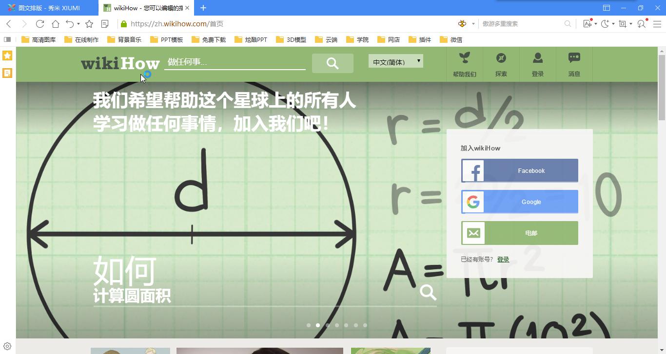Click the second carousel dot
The width and height of the screenshot is (666, 354).
(x=318, y=325)
